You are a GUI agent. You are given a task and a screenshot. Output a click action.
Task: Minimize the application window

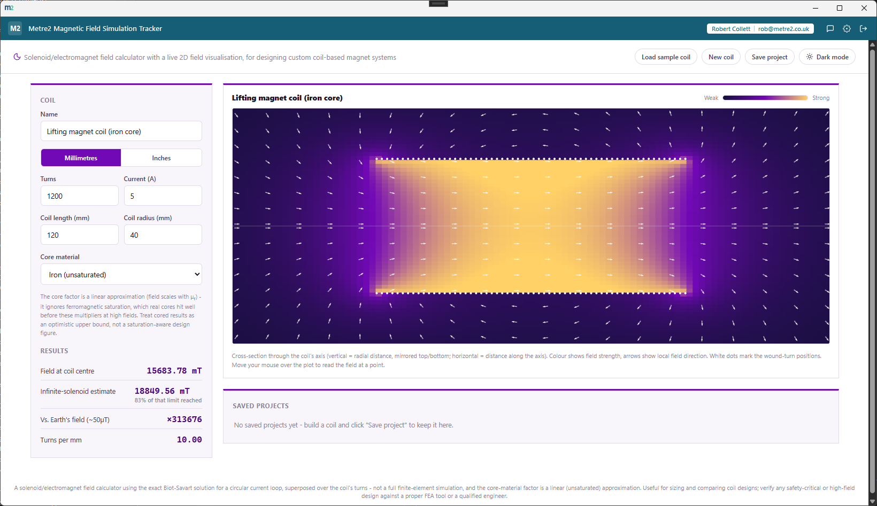(816, 8)
